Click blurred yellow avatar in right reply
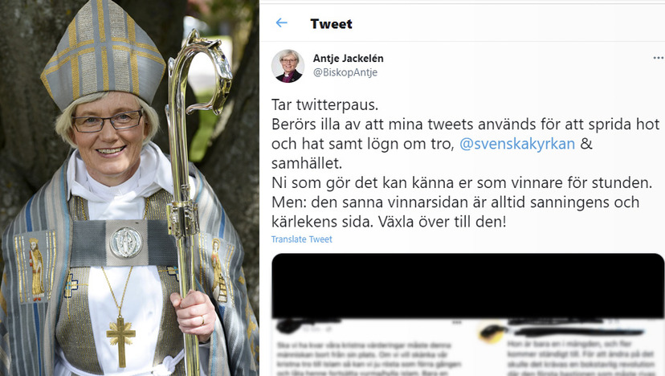This screenshot has height=376, width=665. [x=491, y=333]
